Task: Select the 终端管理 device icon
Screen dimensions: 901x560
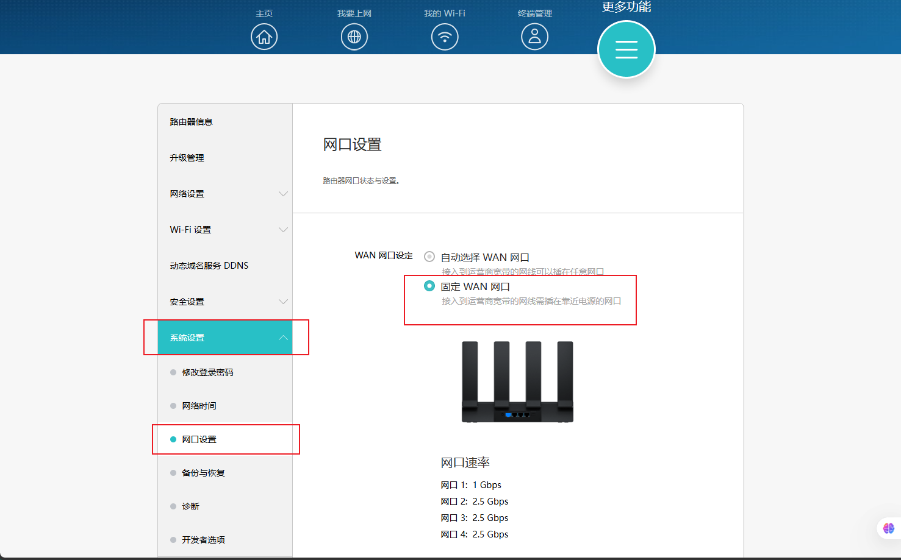Action: point(535,37)
